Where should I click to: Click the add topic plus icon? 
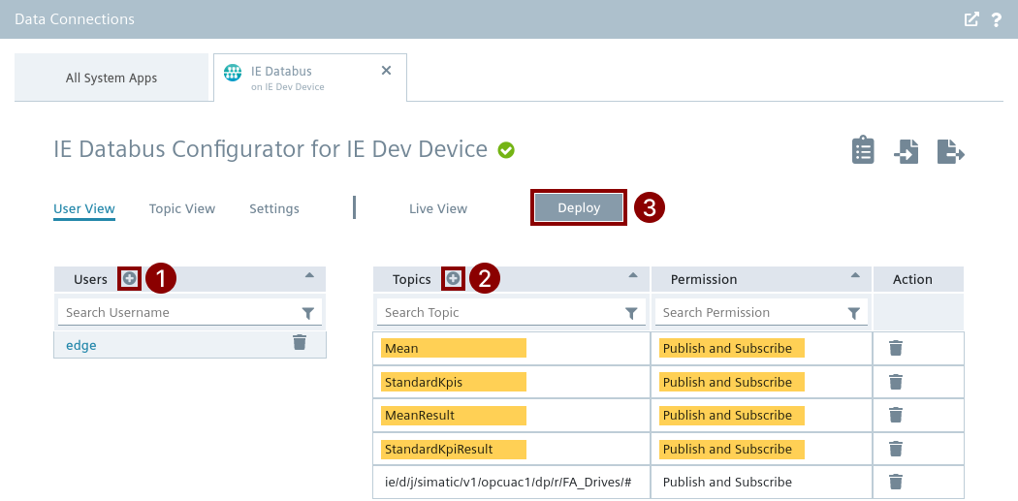click(x=453, y=279)
